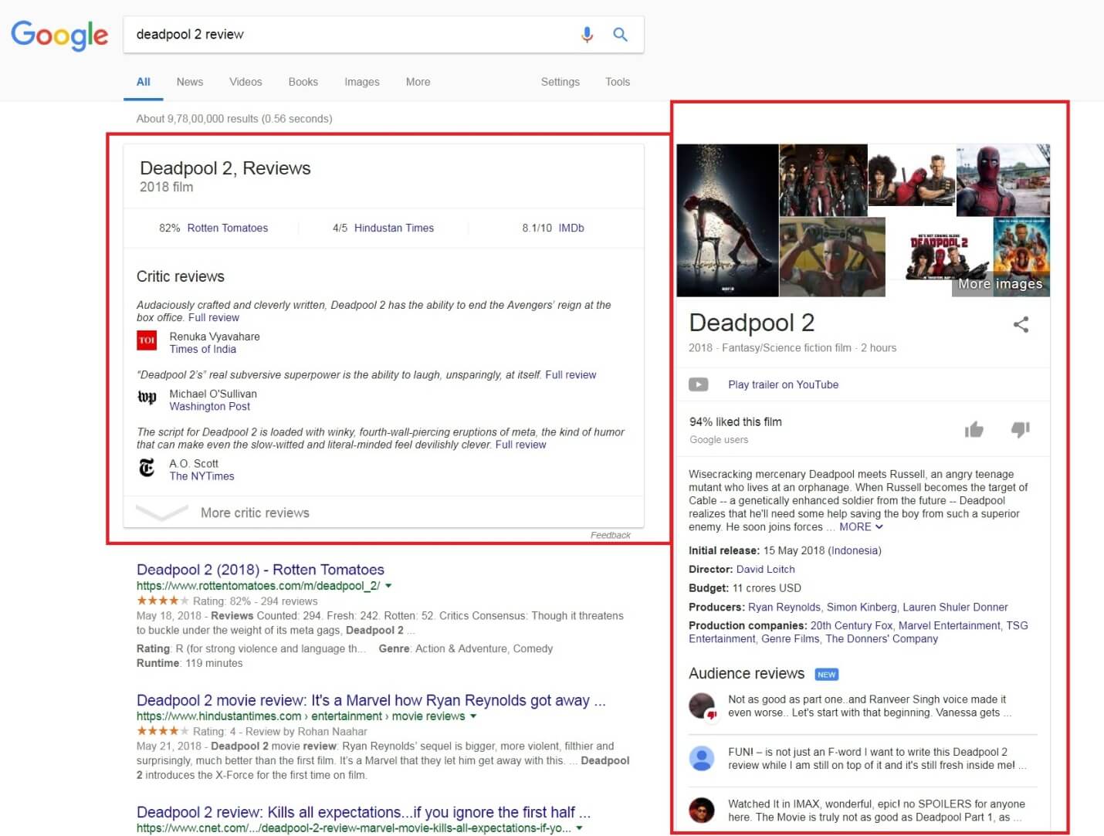This screenshot has width=1104, height=836.
Task: Open thumbnail of Domino, Deadpool and Cable
Action: coord(912,176)
